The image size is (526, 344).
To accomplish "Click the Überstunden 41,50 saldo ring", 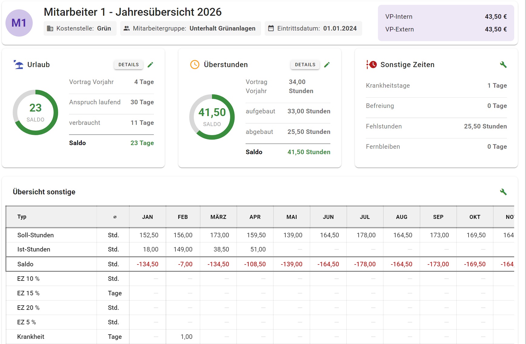I will [x=212, y=117].
